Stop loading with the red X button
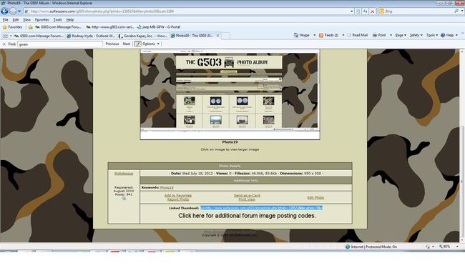Screen dimensions: 465x273 [373, 11]
